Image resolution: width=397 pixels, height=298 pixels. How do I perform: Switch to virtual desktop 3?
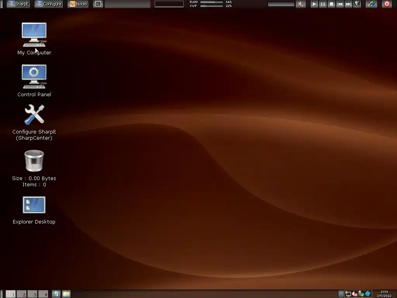33,294
